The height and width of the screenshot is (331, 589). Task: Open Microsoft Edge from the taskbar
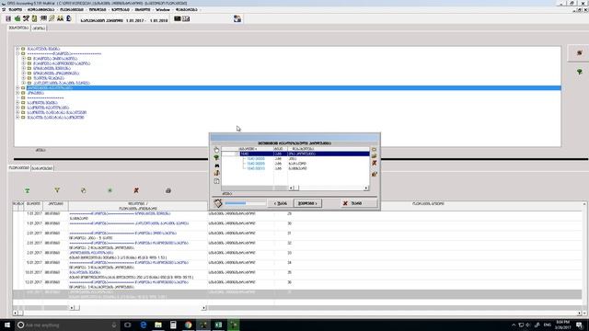click(144, 325)
